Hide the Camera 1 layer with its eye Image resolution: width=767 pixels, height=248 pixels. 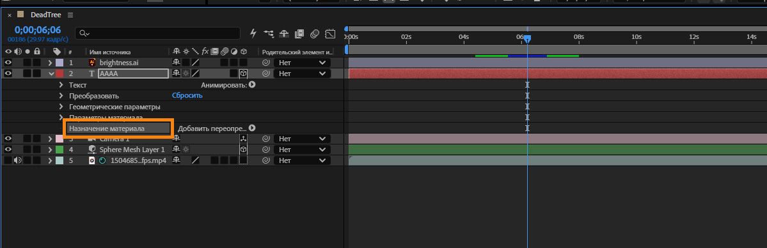(x=8, y=139)
